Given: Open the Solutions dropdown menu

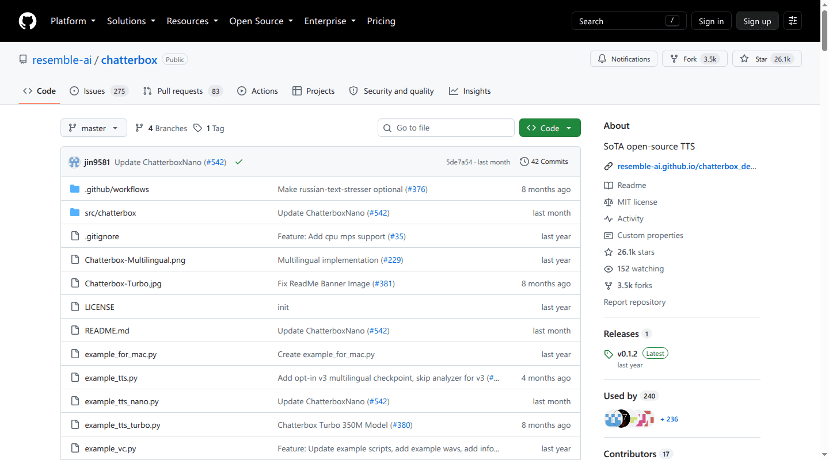Looking at the screenshot, I should 131,21.
